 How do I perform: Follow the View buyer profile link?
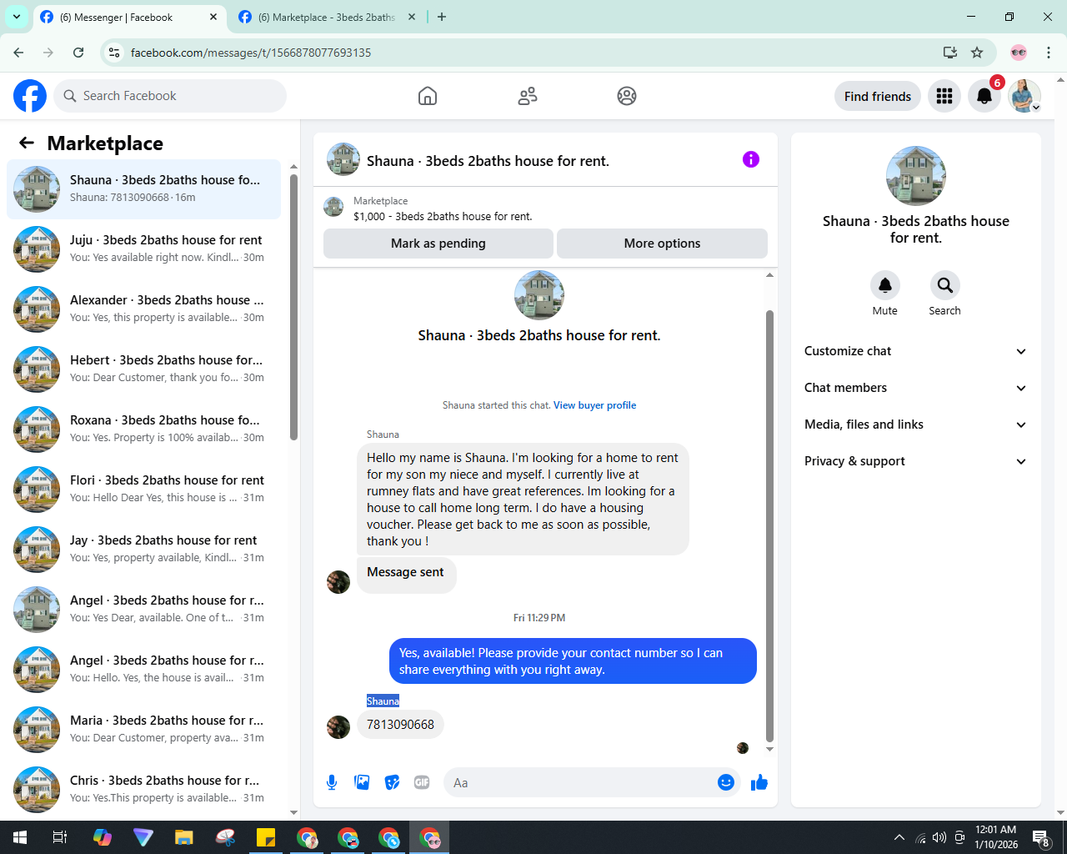tap(594, 405)
